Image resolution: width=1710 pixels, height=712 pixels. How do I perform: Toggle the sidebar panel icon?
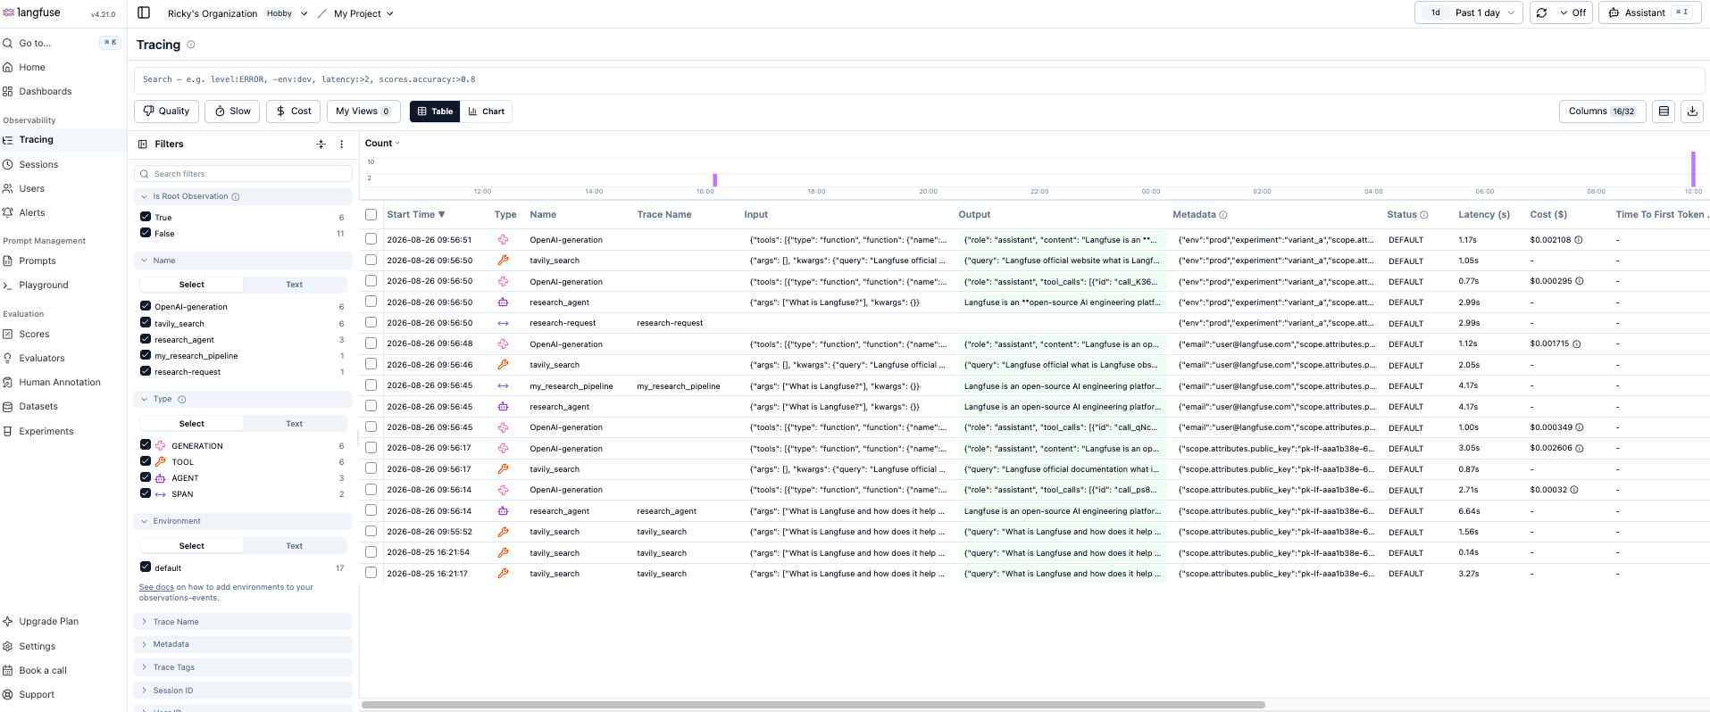pos(144,12)
